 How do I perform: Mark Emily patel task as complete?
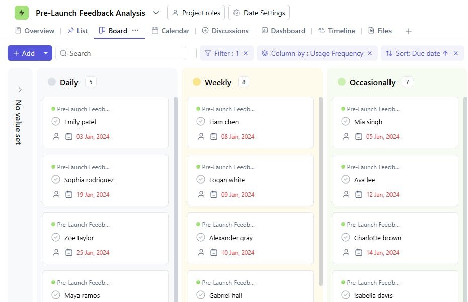56,122
